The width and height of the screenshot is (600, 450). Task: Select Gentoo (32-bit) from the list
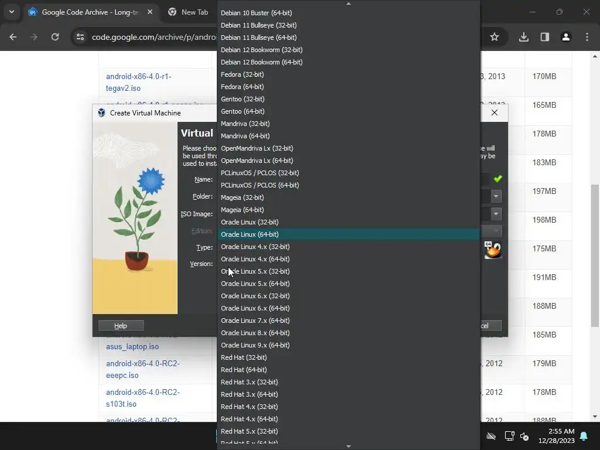(349, 99)
